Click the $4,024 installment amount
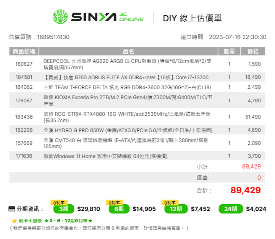This screenshot has height=239, width=275. click(256, 209)
